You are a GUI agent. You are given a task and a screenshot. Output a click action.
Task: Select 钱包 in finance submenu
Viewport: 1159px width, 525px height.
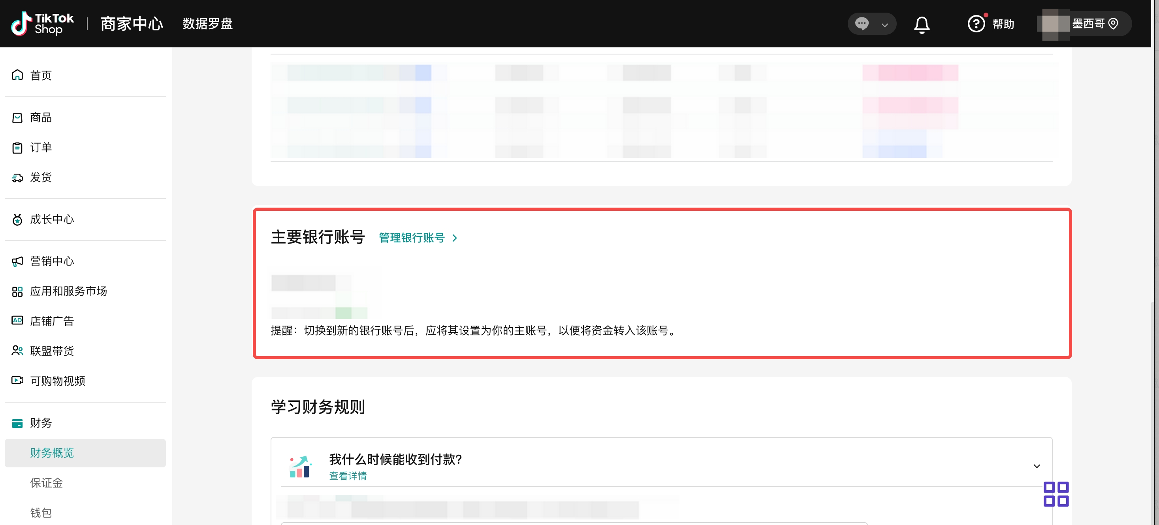41,512
